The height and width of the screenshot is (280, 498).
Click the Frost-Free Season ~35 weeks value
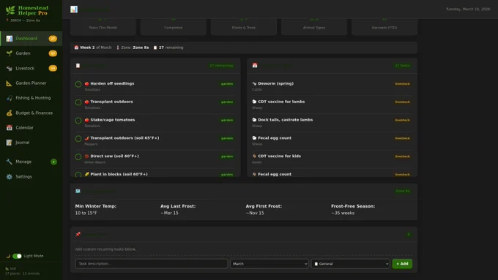click(x=343, y=213)
